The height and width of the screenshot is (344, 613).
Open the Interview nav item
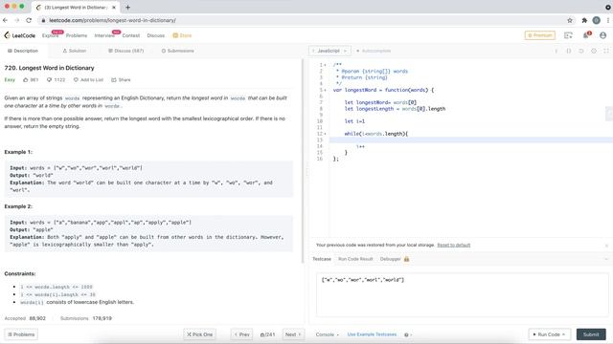coord(104,35)
